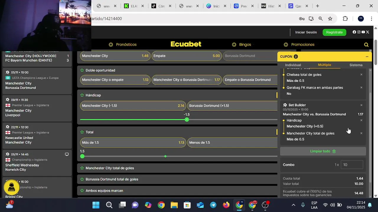This screenshot has width=378, height=212.
Task: Click the trash icon beside Limpiar todo
Action: (334, 151)
